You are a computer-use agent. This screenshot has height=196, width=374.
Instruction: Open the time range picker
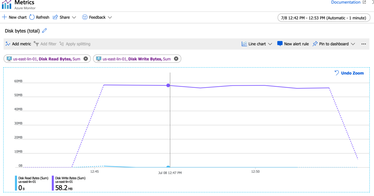pyautogui.click(x=323, y=18)
